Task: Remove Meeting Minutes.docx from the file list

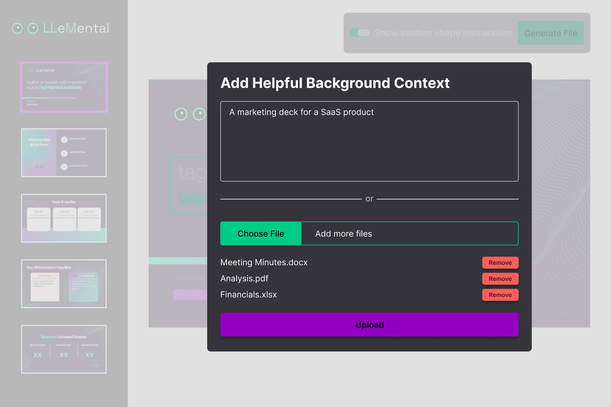Action: click(500, 263)
